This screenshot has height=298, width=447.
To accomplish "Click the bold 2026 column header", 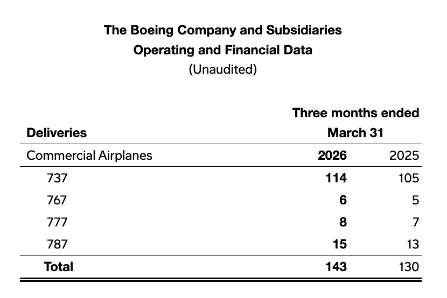I will pyautogui.click(x=332, y=155).
